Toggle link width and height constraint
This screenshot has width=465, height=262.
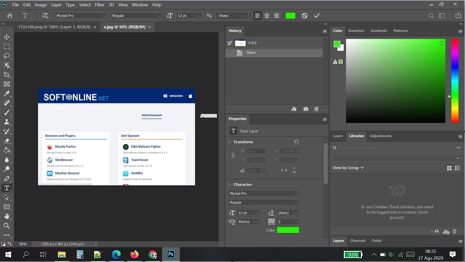click(x=233, y=155)
